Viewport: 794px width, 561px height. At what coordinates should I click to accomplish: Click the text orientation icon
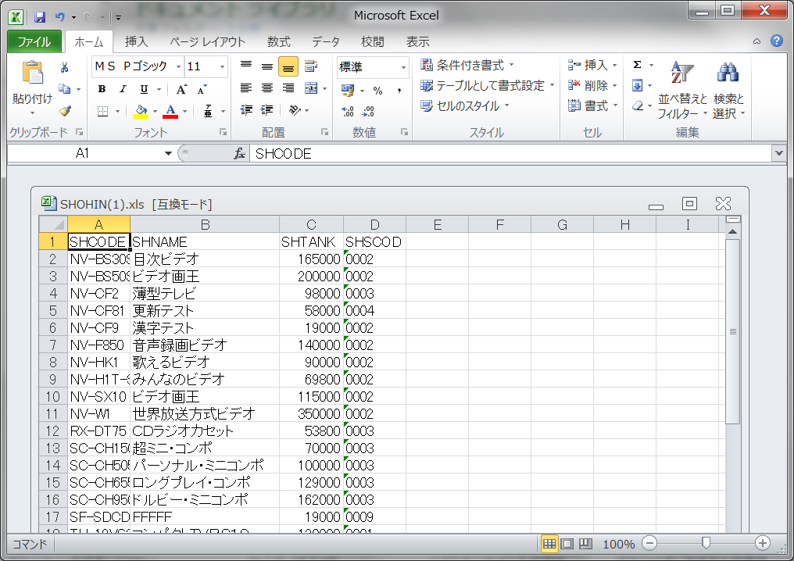point(295,110)
